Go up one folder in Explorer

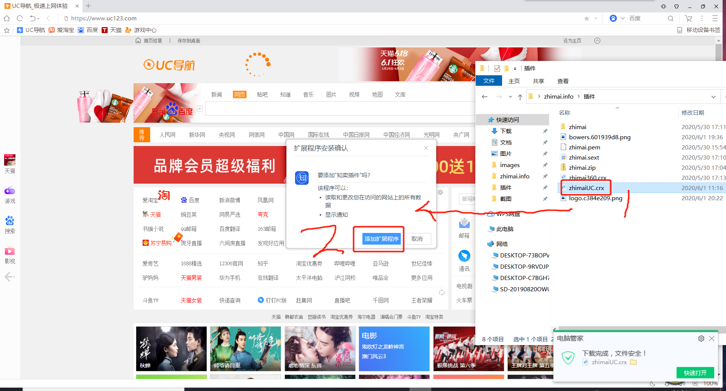coord(520,97)
